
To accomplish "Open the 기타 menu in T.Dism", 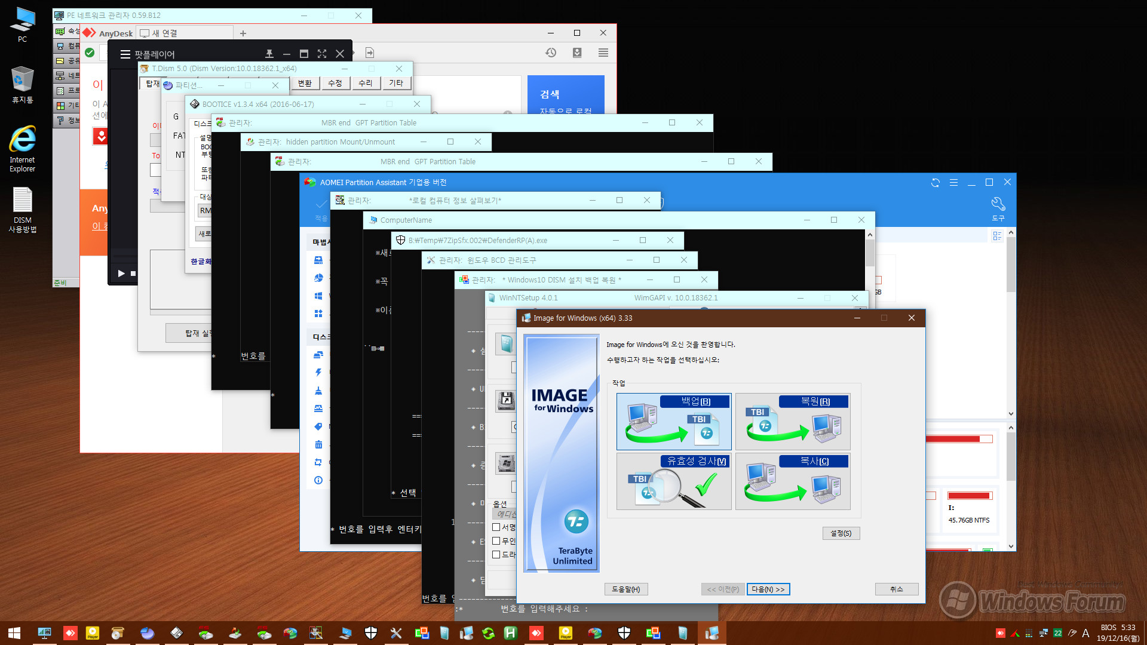I will 396,83.
